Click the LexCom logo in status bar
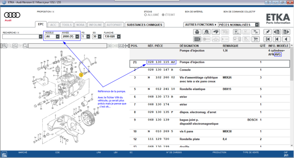Image resolution: width=294 pixels, height=158 pixels. tap(4, 154)
